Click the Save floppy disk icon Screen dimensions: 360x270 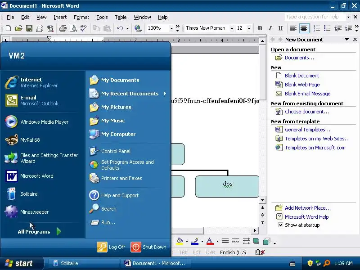pyautogui.click(x=29, y=28)
